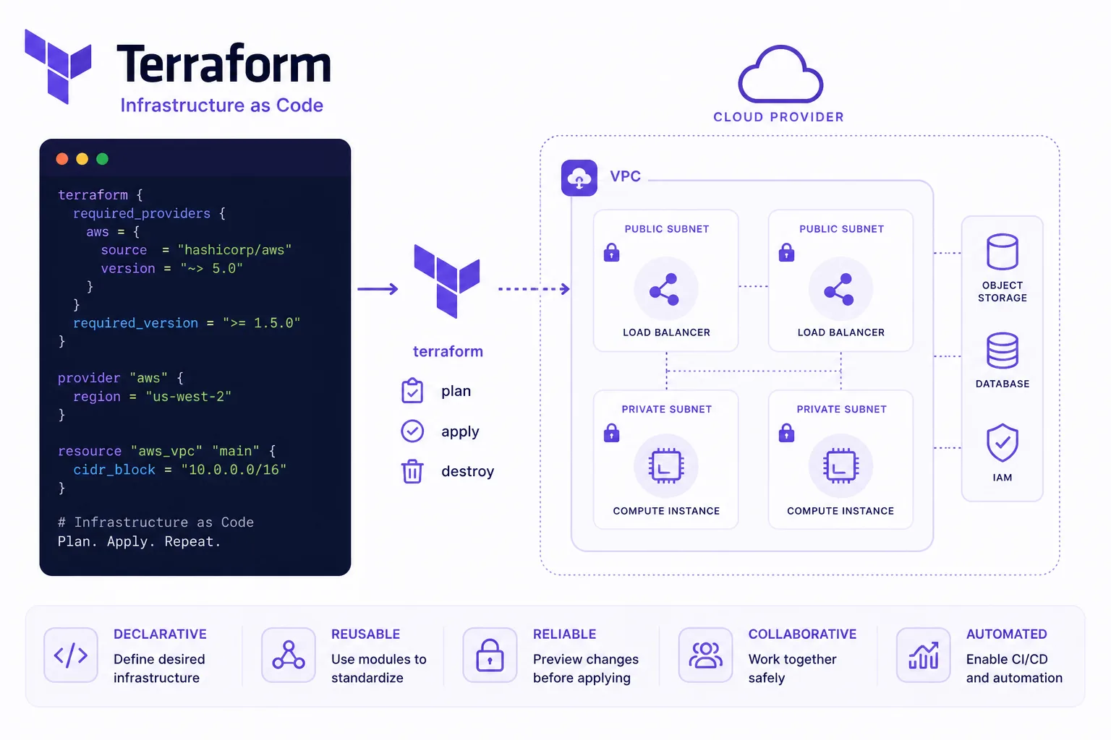Click the version "~> 5.0" code line

(x=172, y=268)
